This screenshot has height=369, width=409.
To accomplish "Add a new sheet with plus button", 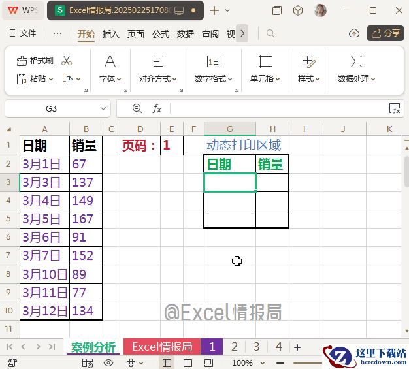I will coord(297,347).
